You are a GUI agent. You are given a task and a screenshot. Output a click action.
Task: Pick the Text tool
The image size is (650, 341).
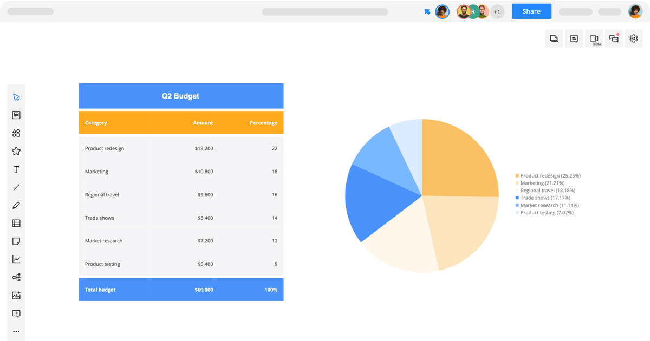click(x=16, y=169)
